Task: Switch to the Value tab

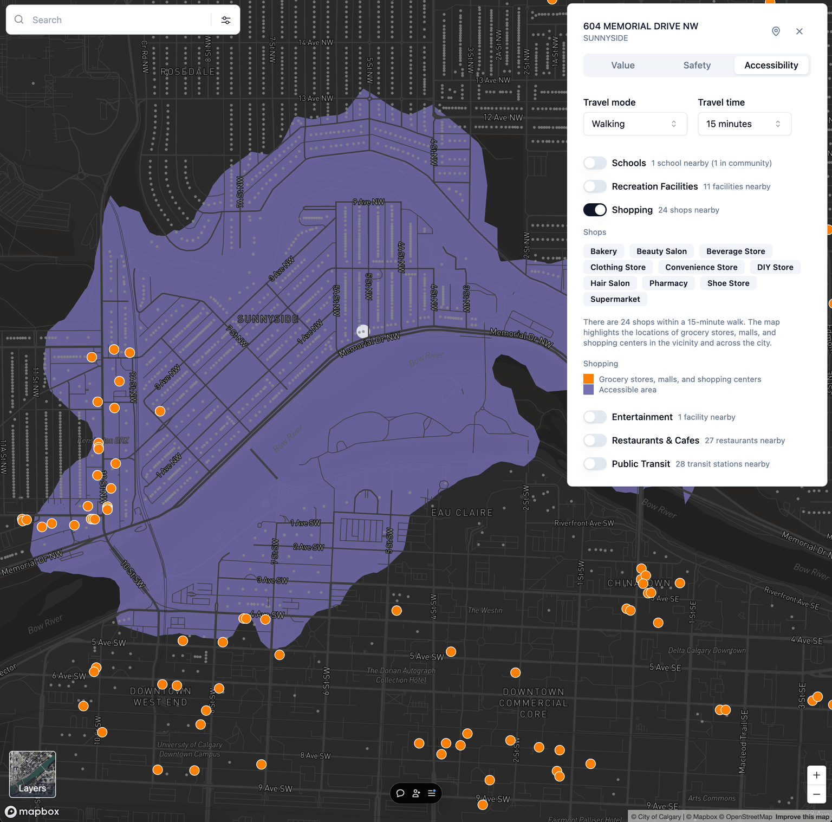Action: pos(622,65)
